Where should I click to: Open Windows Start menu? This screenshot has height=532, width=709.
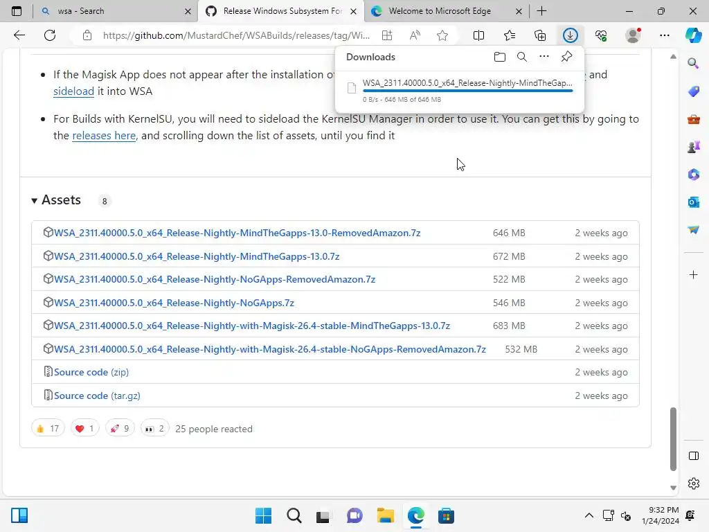point(263,515)
